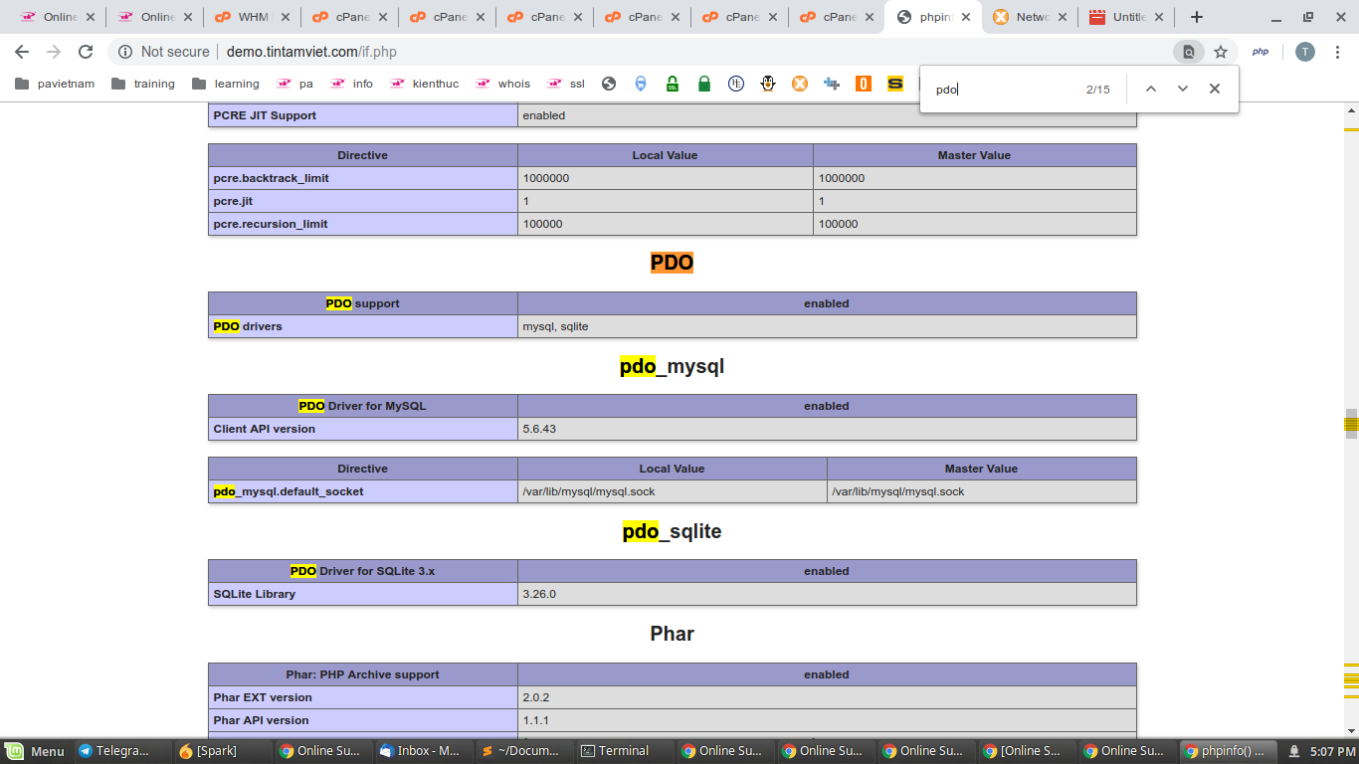The image size is (1359, 764).
Task: Click the pcre.backtrack_limit directive cell
Action: tap(363, 178)
